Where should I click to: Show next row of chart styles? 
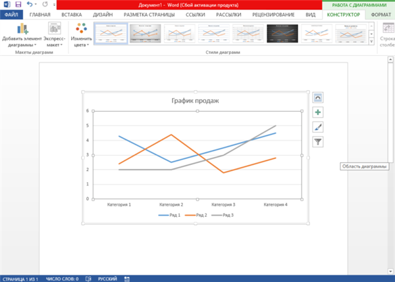click(371, 34)
